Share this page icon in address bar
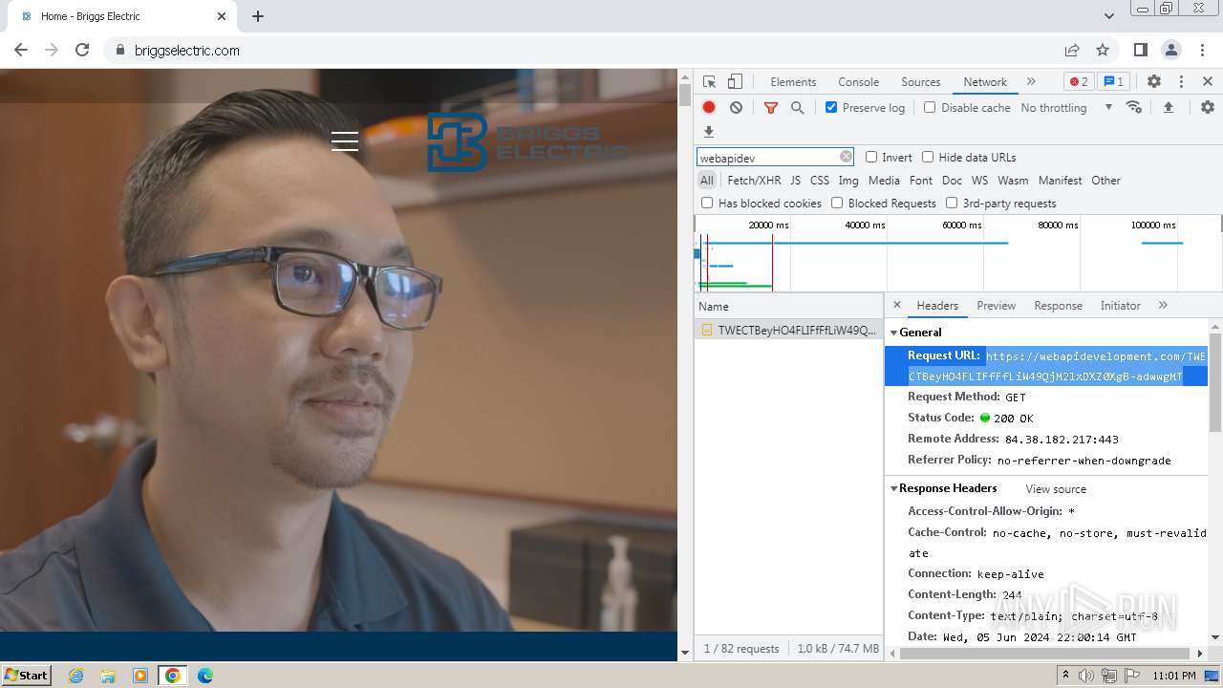This screenshot has width=1223, height=688. pyautogui.click(x=1072, y=50)
